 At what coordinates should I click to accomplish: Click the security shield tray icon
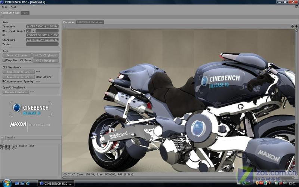[257, 183]
